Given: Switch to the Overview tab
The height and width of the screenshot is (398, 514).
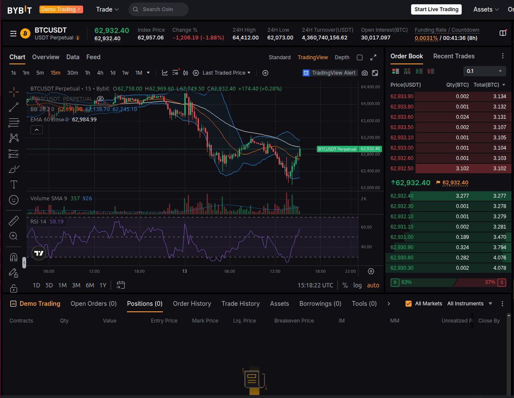Looking at the screenshot, I should click(45, 57).
